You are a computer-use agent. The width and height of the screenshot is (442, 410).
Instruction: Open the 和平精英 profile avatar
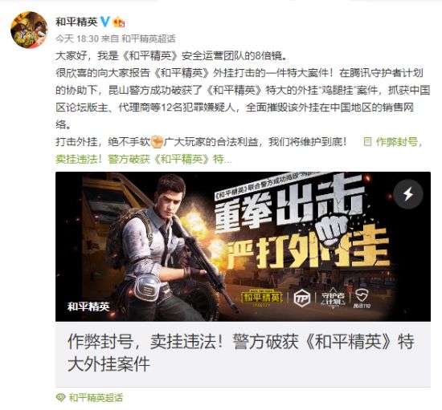[x=29, y=30]
